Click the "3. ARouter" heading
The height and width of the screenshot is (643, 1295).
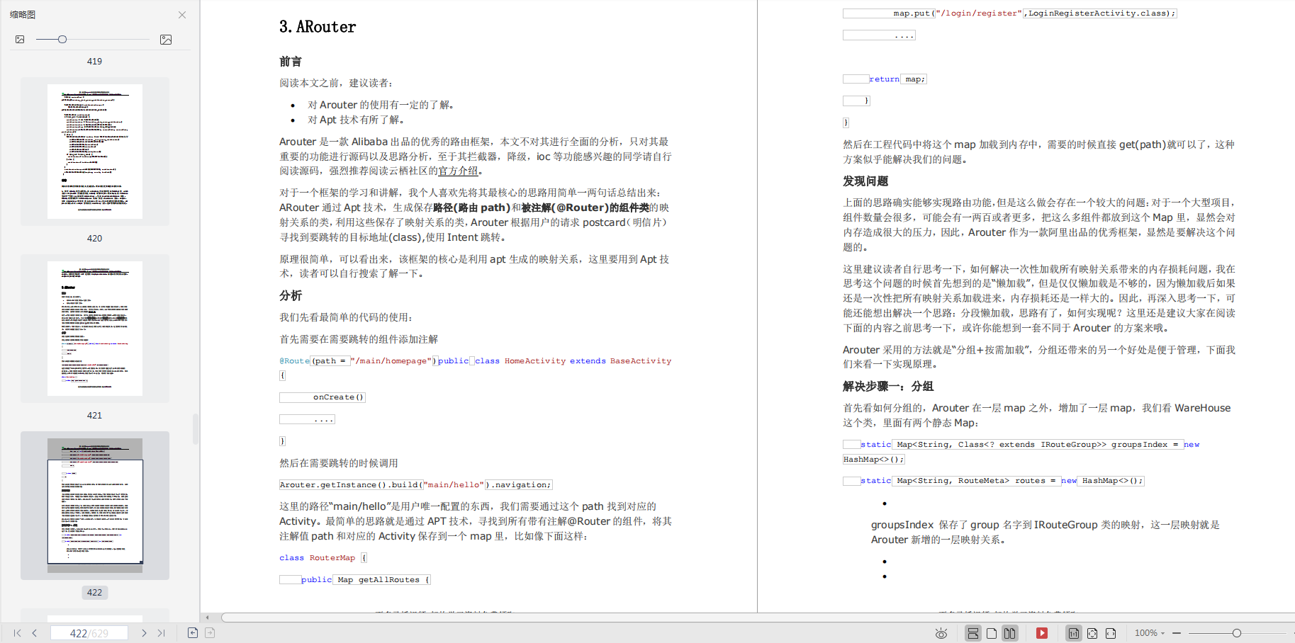(x=318, y=27)
